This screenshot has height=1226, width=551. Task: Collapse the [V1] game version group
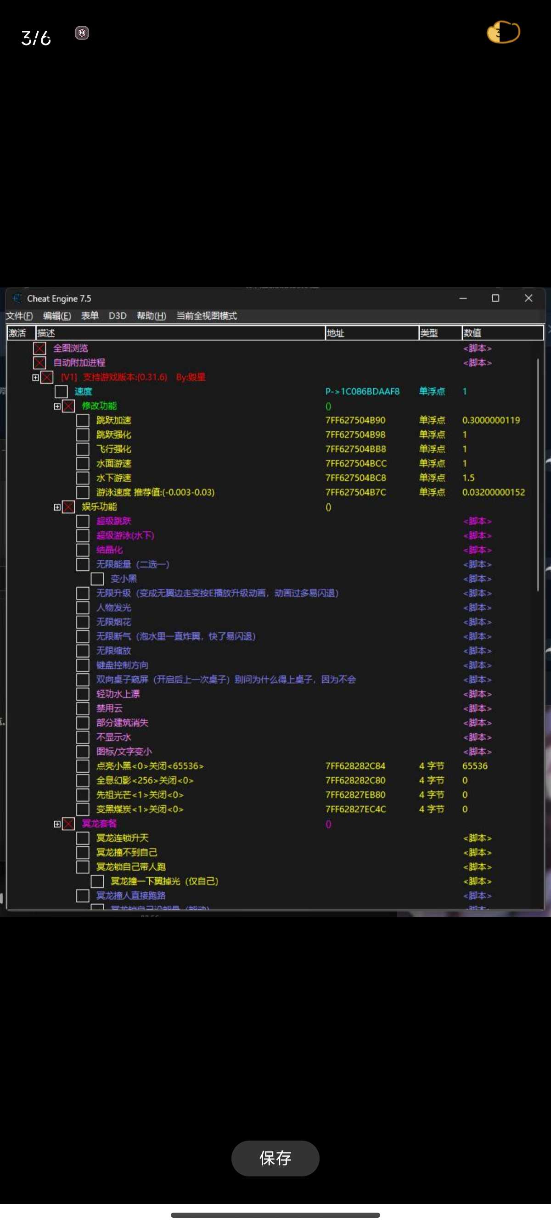coord(35,377)
